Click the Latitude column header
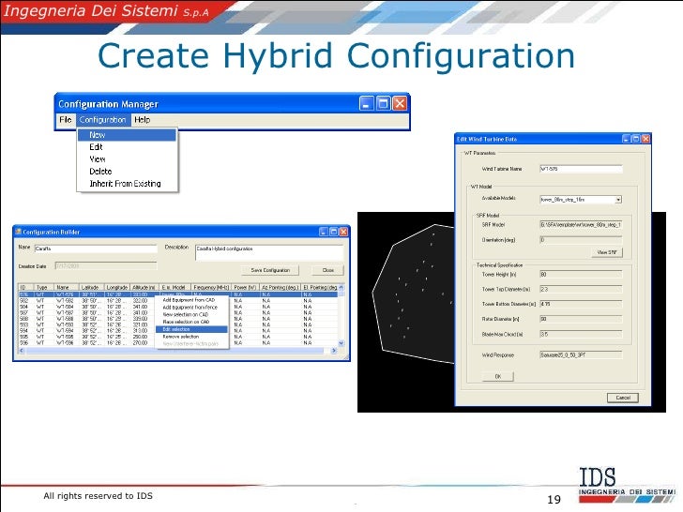 tap(92, 287)
